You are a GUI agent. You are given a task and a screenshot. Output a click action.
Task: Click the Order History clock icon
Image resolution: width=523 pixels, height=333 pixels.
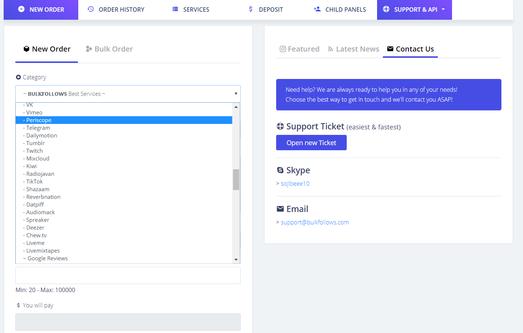pyautogui.click(x=91, y=9)
